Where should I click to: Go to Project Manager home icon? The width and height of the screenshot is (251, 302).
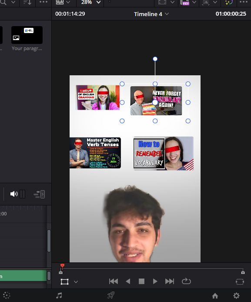point(215,295)
